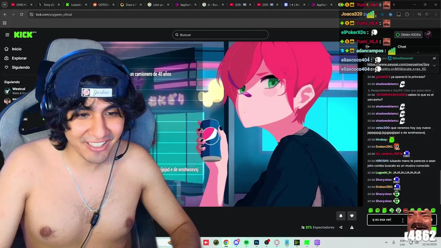The width and height of the screenshot is (441, 248).
Task: Open the user avatar menu
Action: (428, 34)
